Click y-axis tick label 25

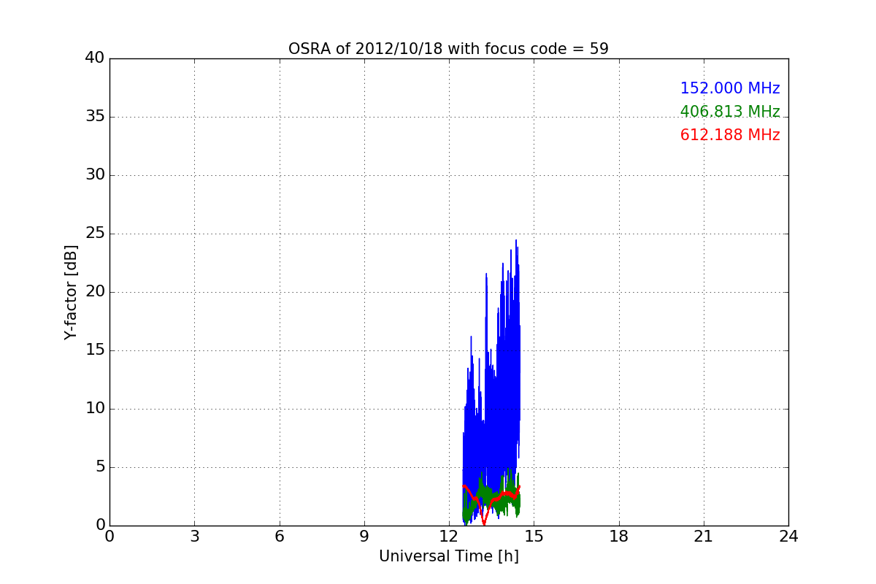[x=95, y=234]
